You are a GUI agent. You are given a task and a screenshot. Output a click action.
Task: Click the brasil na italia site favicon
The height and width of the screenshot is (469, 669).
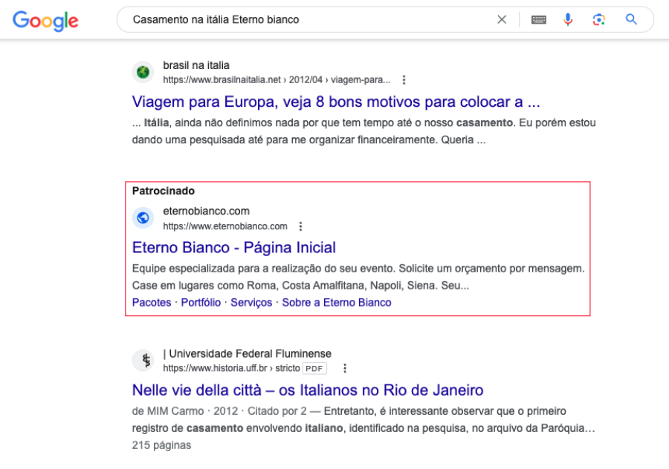143,72
